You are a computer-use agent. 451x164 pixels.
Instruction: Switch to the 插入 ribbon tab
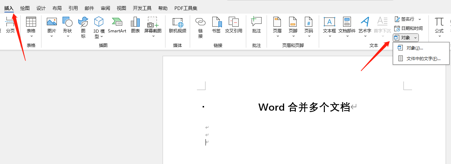(x=9, y=8)
